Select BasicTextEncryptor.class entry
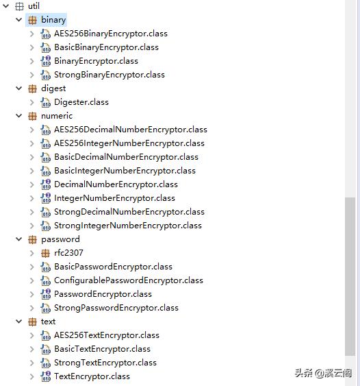 (x=102, y=349)
